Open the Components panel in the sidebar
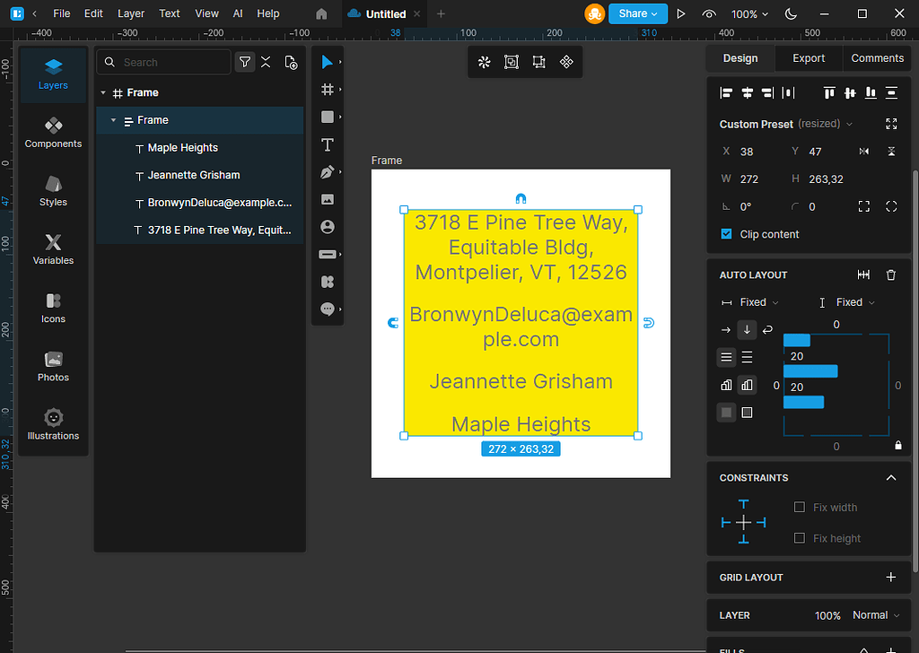This screenshot has height=653, width=919. [53, 131]
